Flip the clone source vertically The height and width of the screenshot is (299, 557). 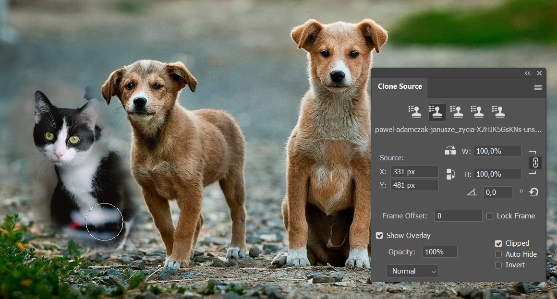click(x=450, y=174)
